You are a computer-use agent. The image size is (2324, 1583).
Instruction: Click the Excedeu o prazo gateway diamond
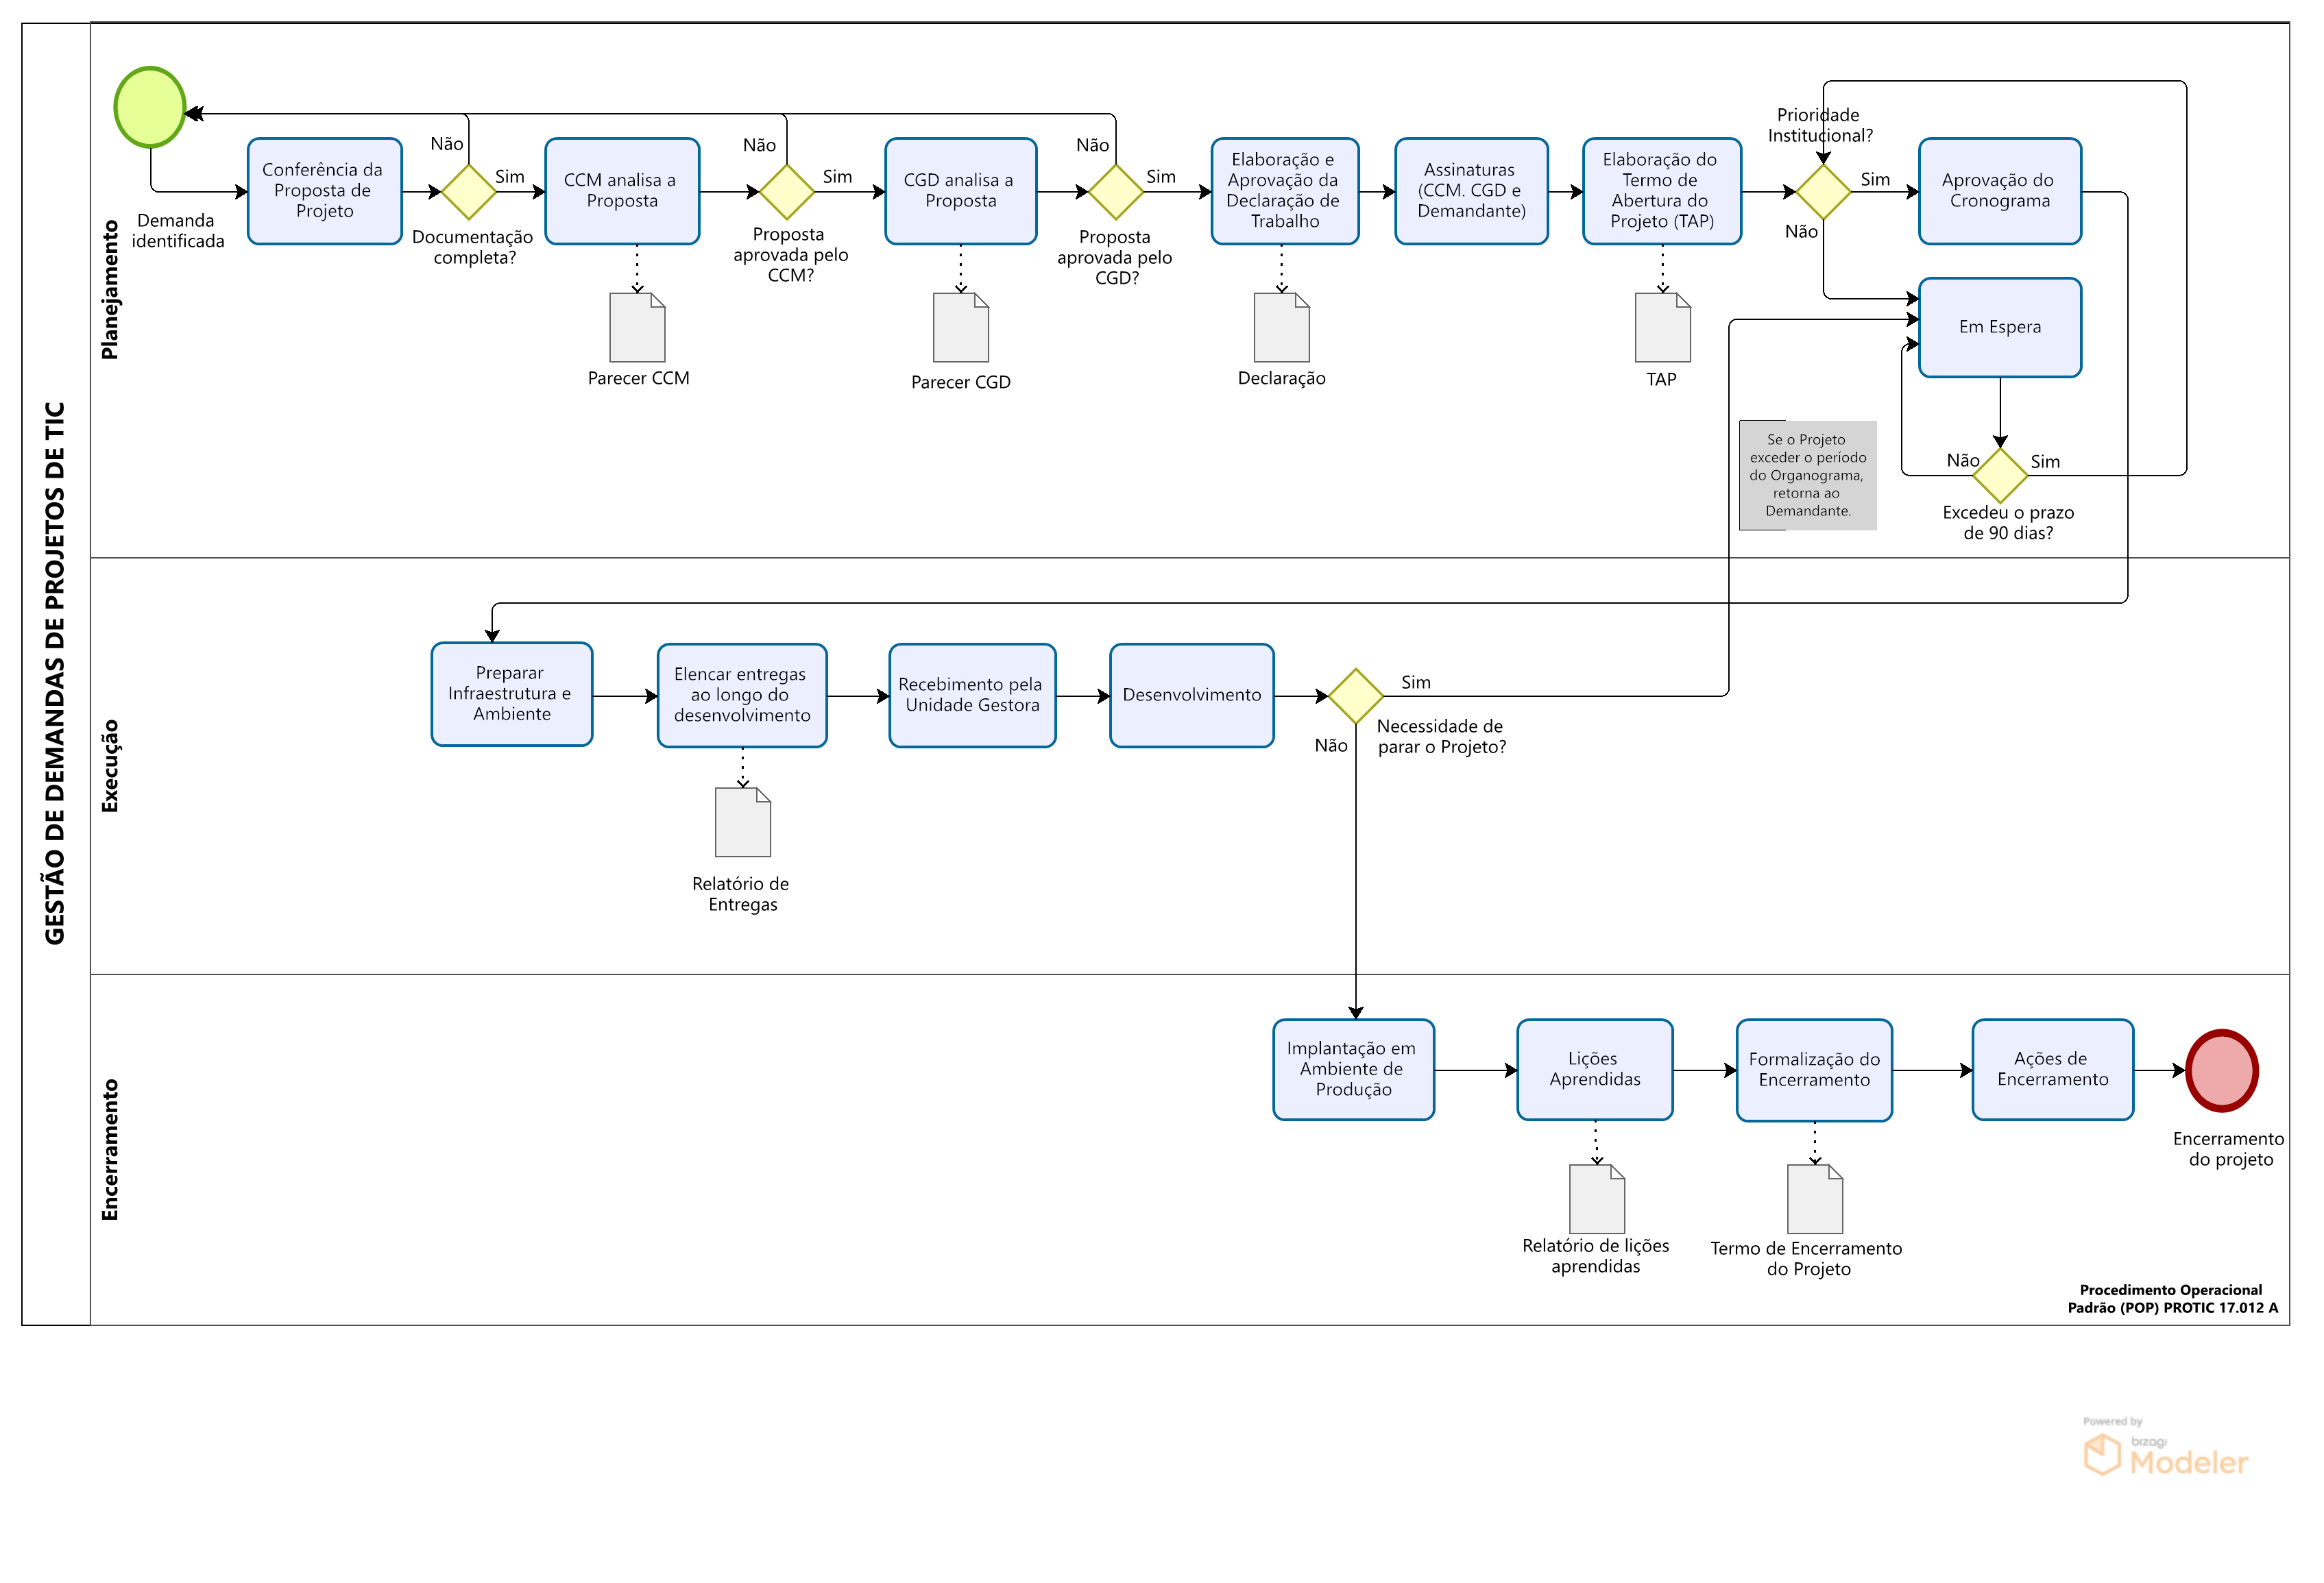pyautogui.click(x=1999, y=475)
